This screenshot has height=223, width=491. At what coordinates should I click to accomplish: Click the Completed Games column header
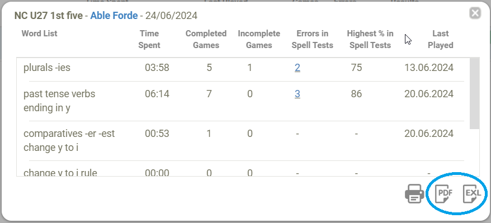click(x=206, y=39)
